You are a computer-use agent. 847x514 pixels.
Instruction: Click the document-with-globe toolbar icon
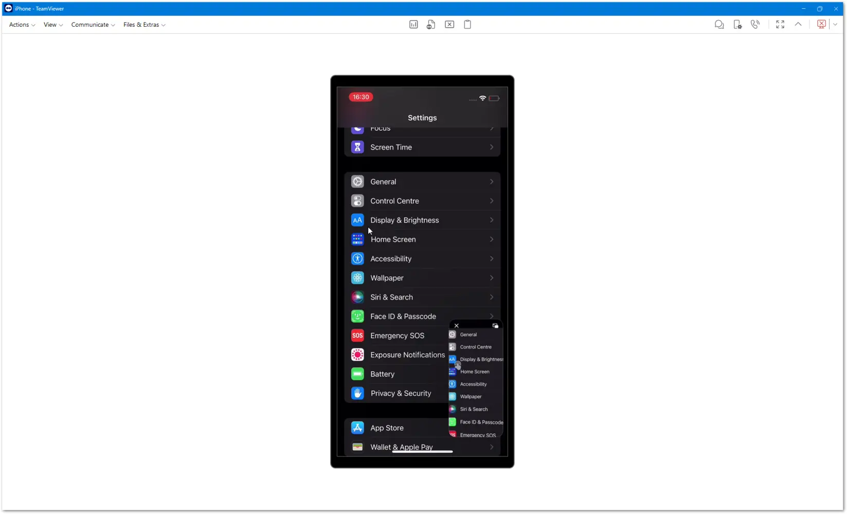(431, 25)
